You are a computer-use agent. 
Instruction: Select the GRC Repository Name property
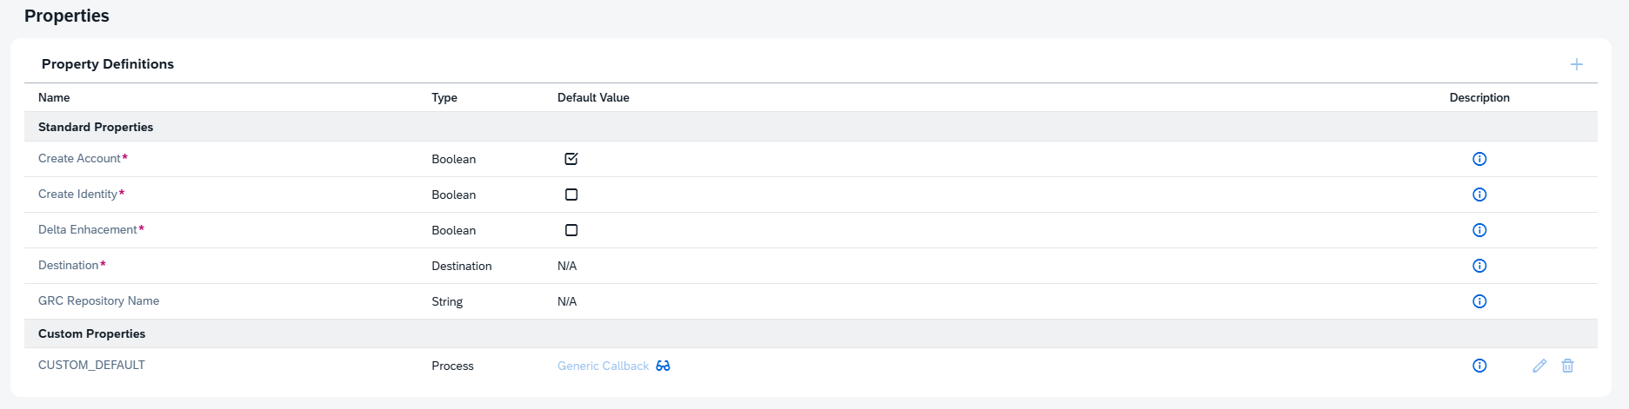coord(98,300)
